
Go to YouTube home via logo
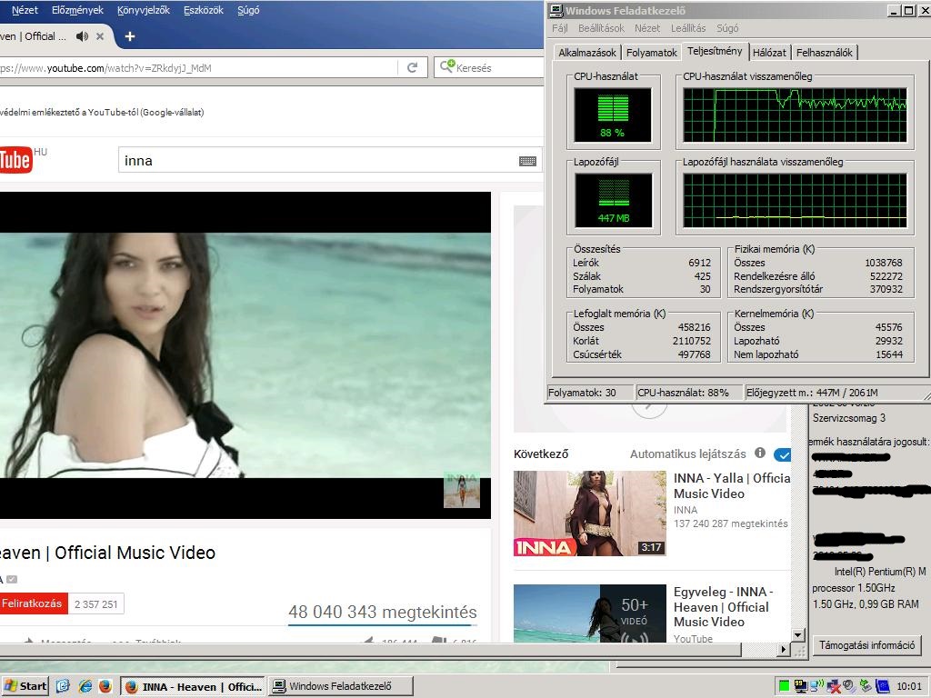[x=16, y=160]
